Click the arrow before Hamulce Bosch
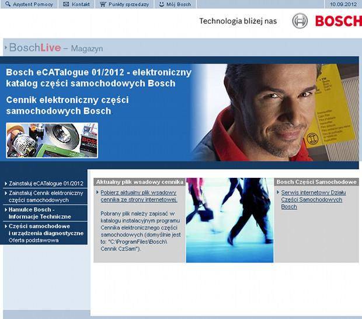The height and width of the screenshot is (319, 362). 6,210
